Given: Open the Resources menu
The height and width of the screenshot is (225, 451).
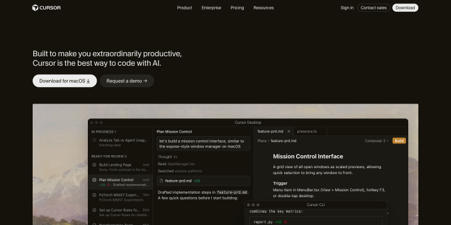Looking at the screenshot, I should (x=263, y=8).
